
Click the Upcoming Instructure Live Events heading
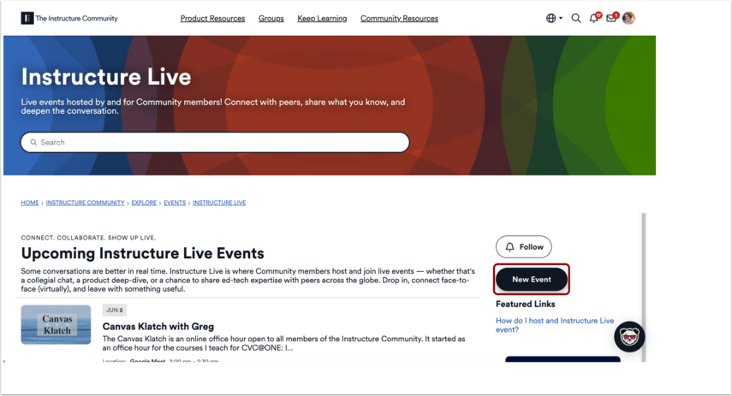[142, 253]
